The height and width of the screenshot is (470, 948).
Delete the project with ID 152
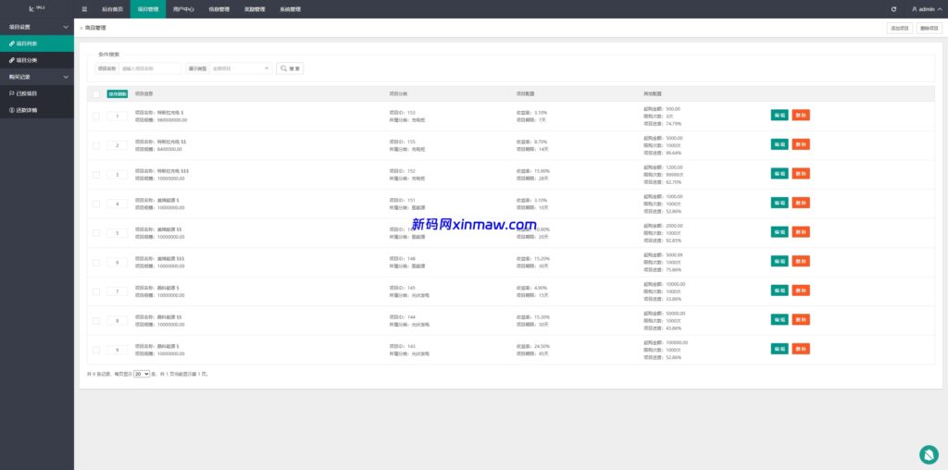[x=801, y=173]
